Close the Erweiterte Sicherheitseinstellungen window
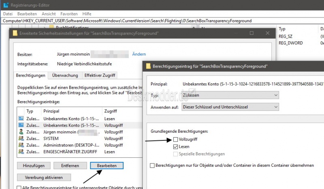 (268, 33)
